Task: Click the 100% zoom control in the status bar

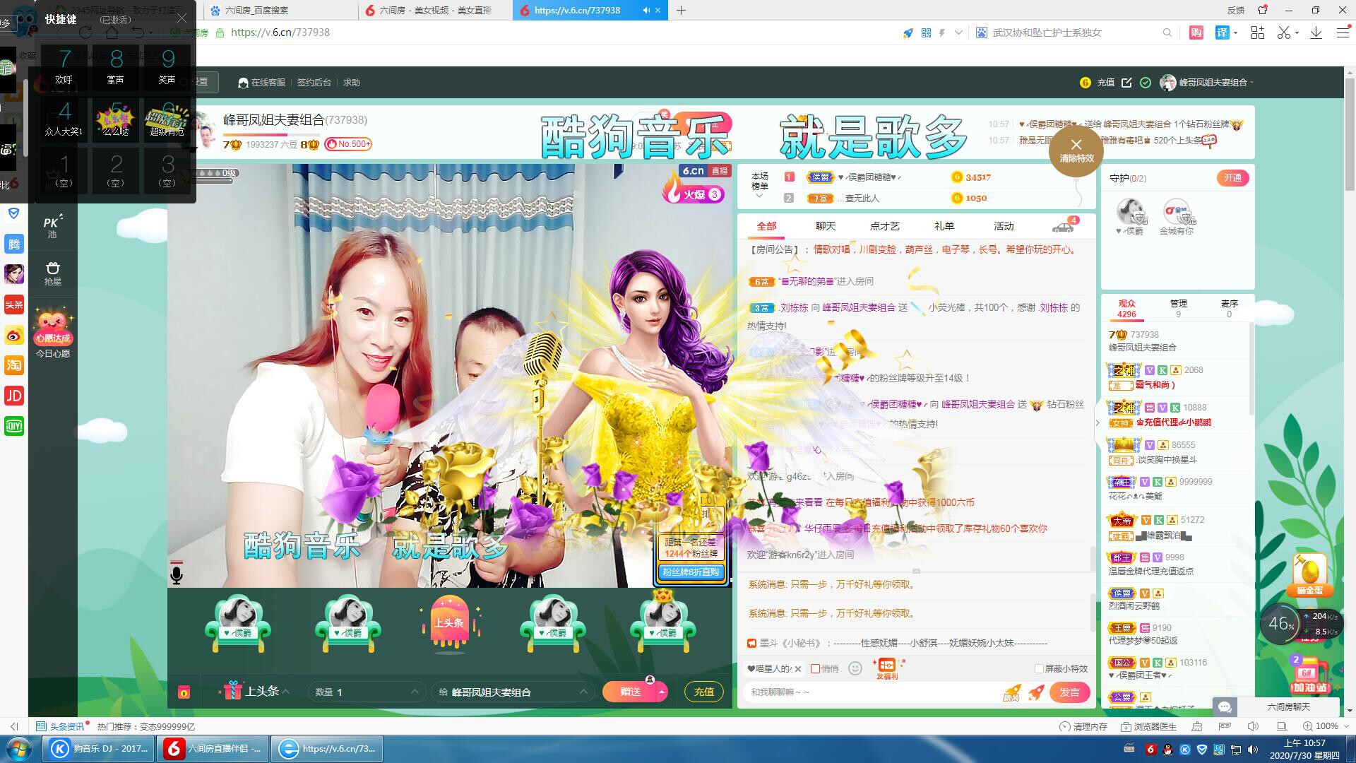Action: tap(1321, 726)
